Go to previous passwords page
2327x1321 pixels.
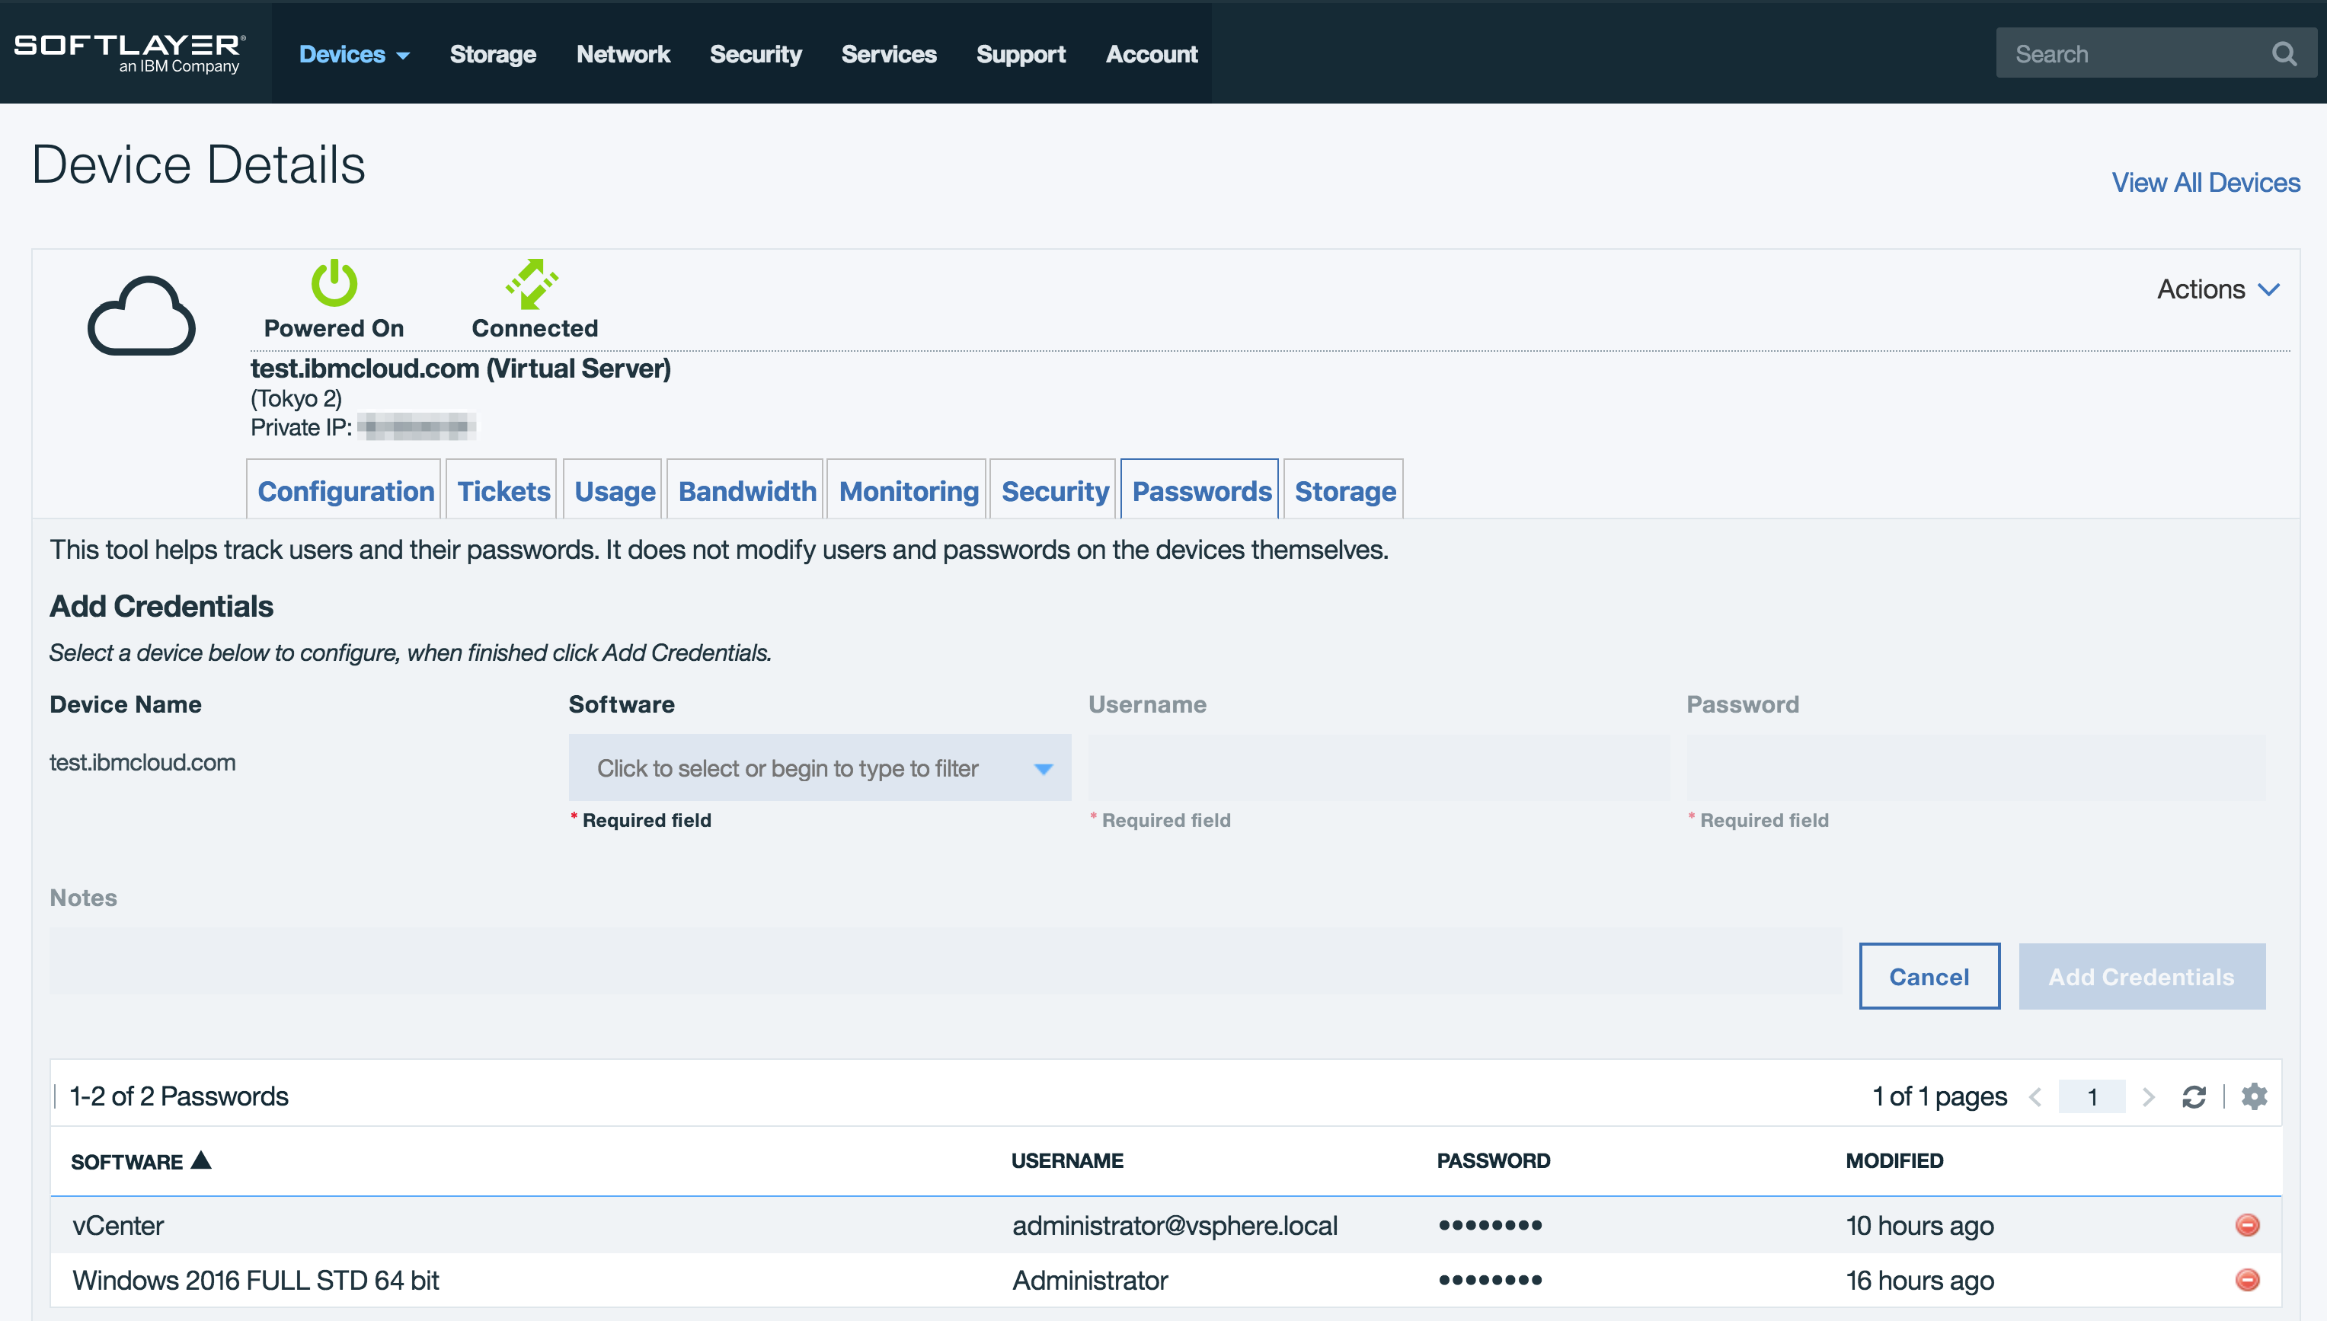(x=2036, y=1097)
